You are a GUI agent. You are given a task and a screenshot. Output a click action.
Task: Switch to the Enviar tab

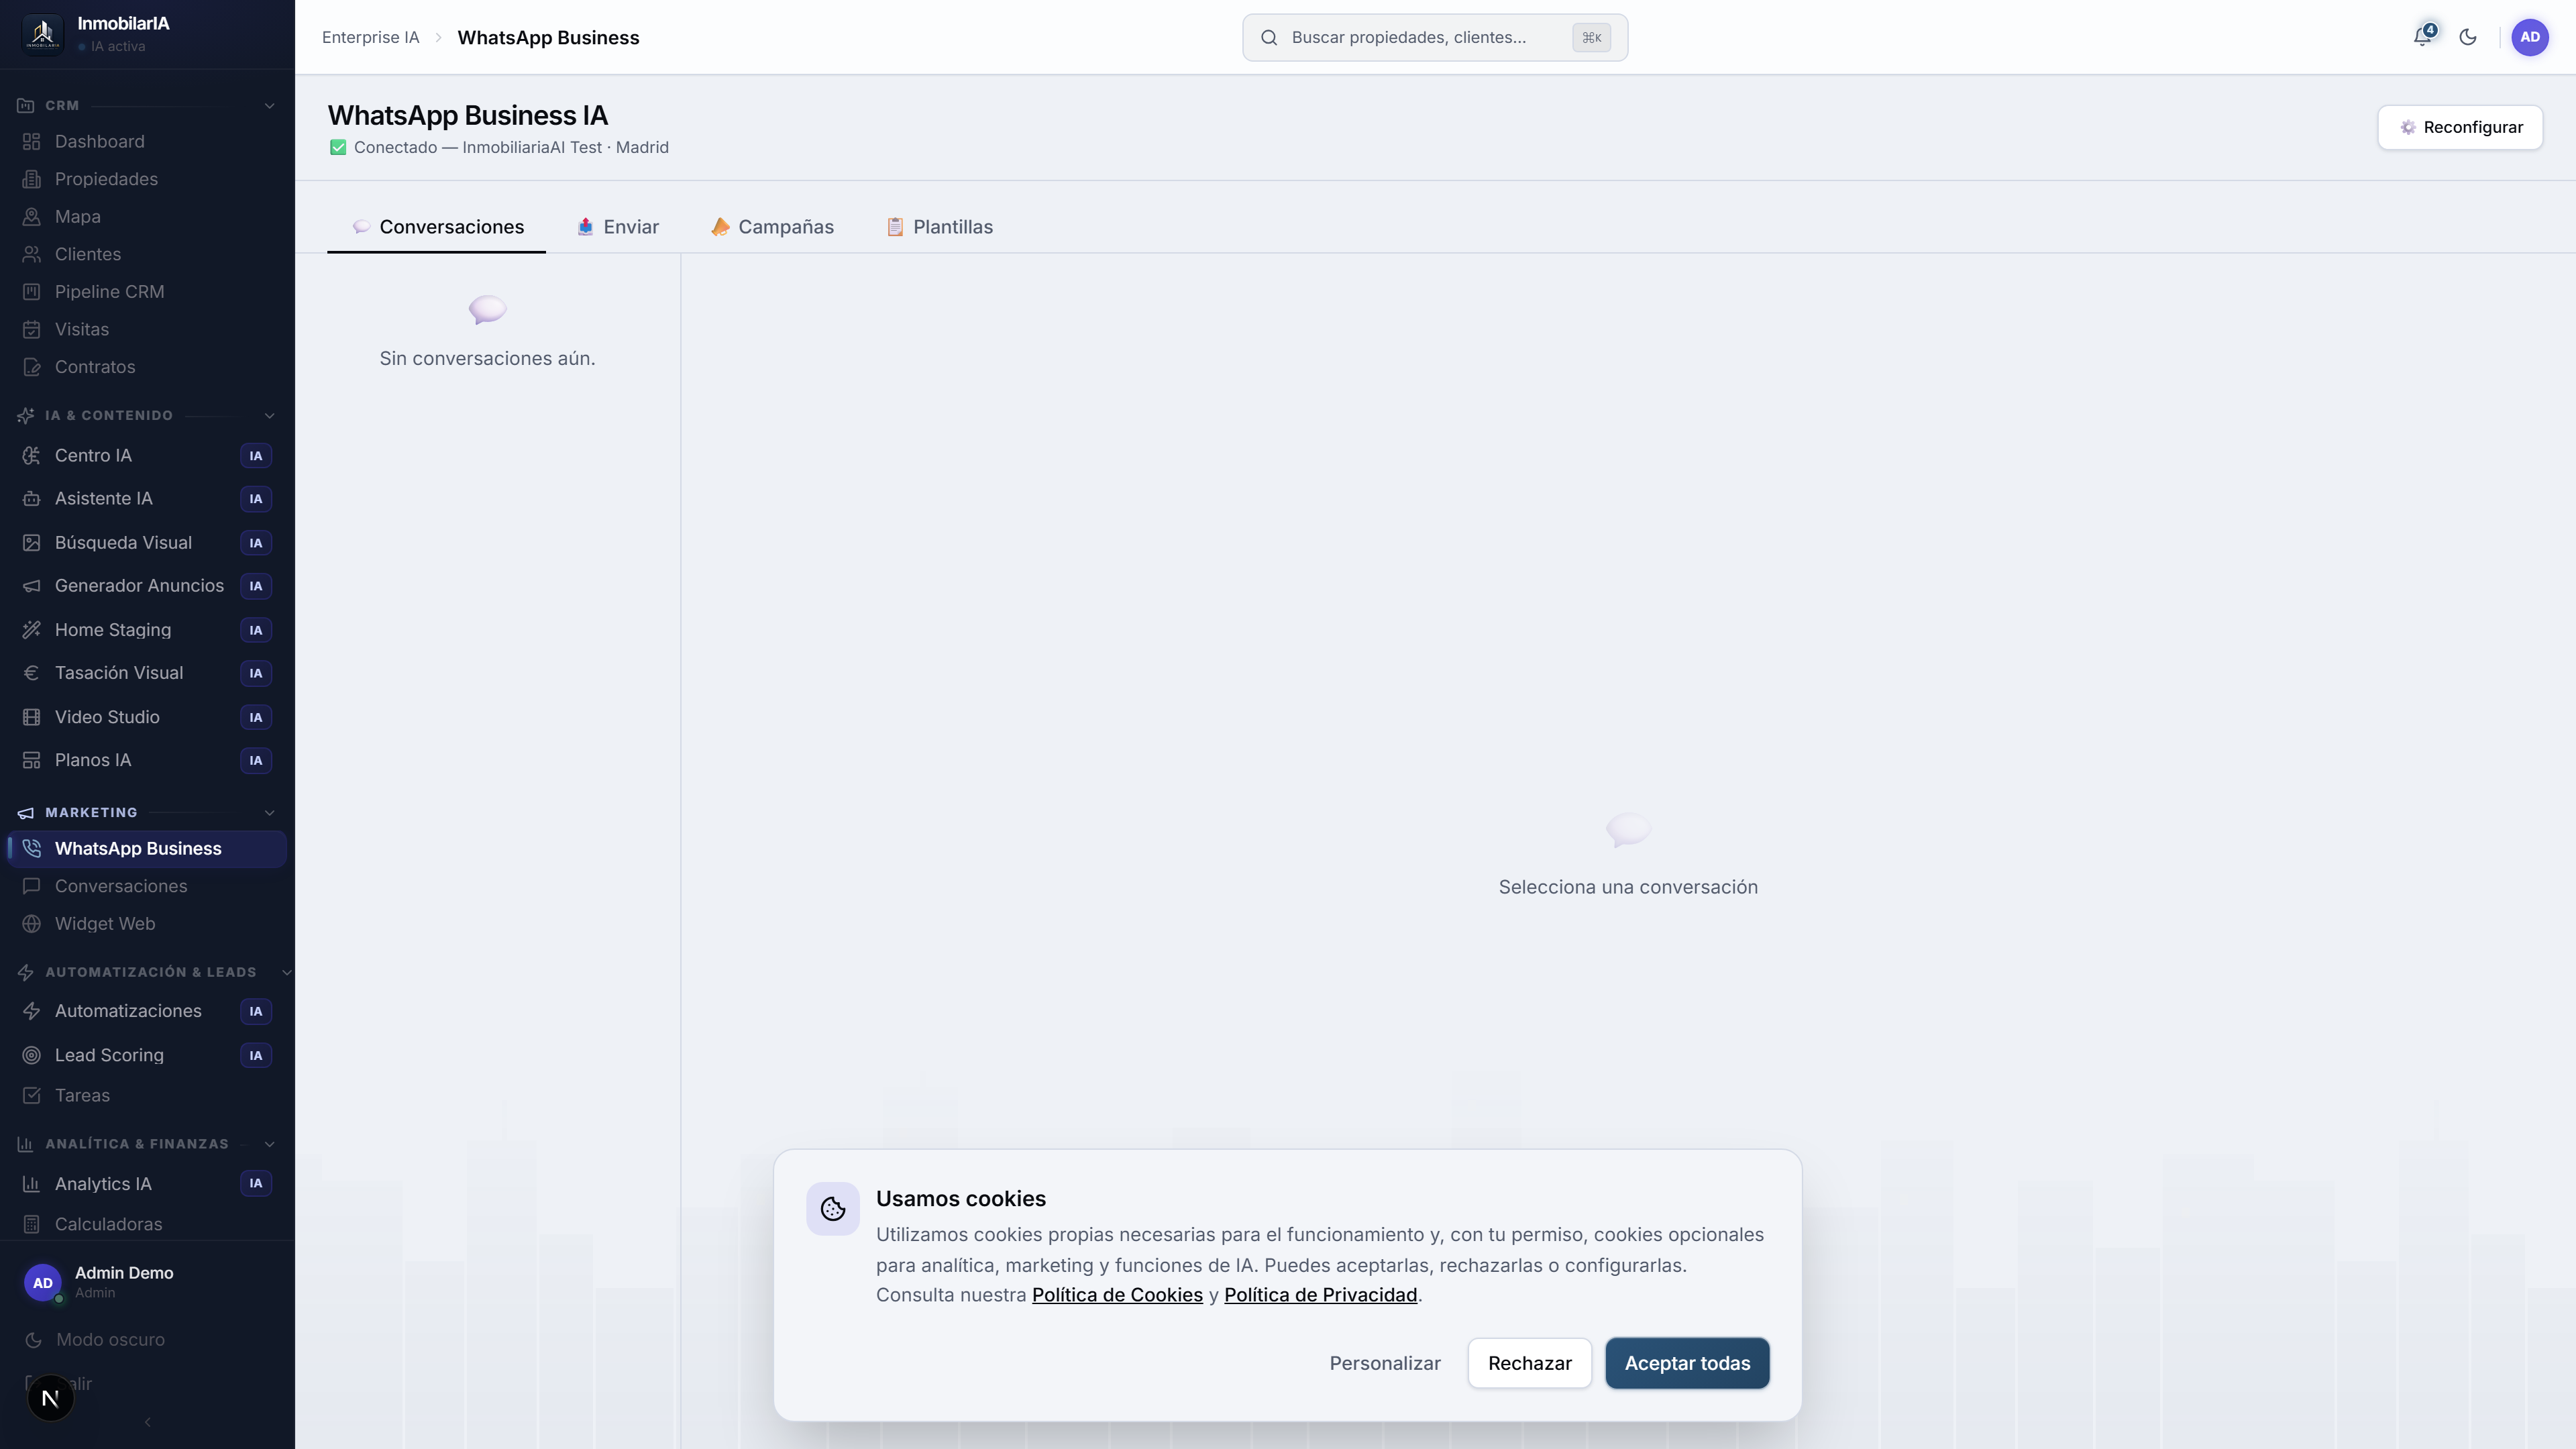click(x=617, y=226)
